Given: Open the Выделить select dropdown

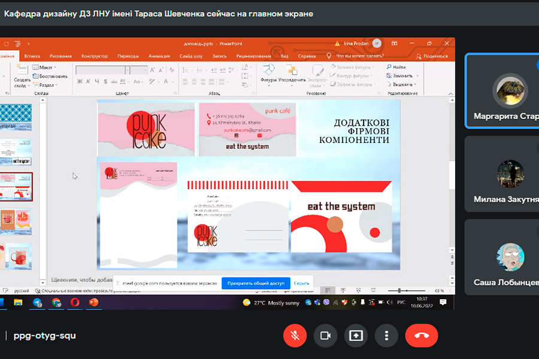Looking at the screenshot, I should tap(402, 84).
